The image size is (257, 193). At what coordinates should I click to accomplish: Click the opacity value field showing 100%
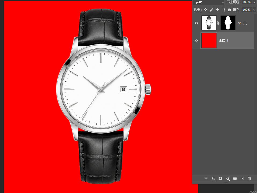click(x=247, y=2)
